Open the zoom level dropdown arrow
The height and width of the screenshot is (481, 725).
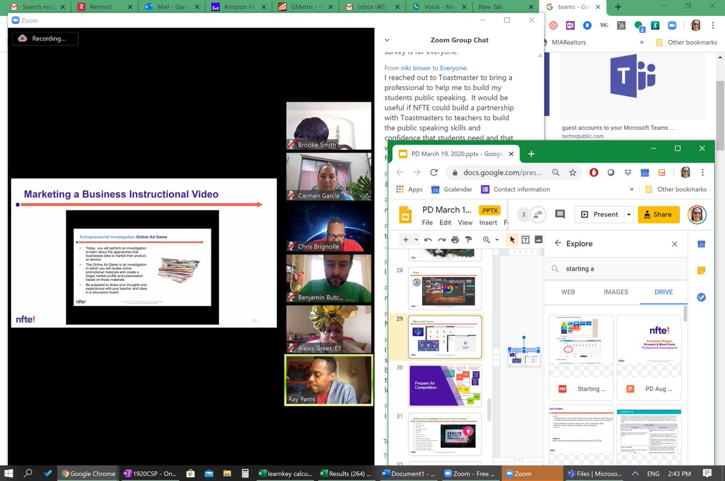click(x=497, y=240)
